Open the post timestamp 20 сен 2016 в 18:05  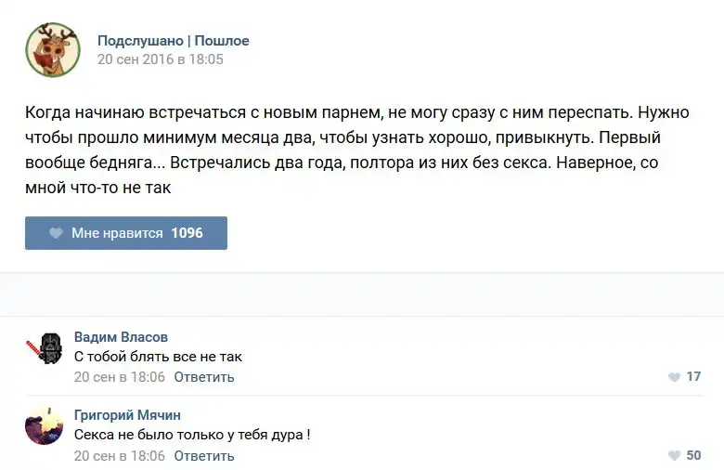[160, 59]
